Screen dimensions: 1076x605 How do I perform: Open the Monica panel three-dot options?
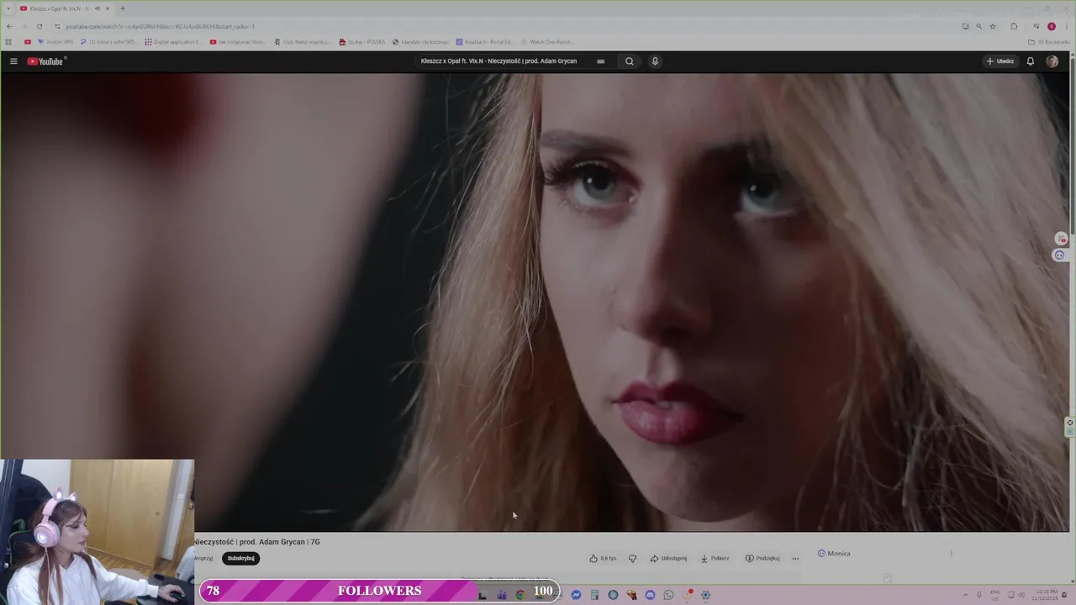click(952, 554)
